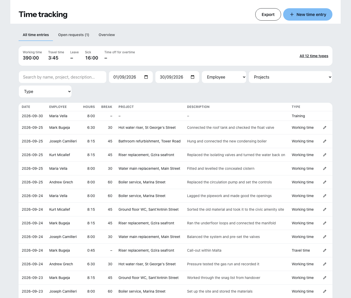Click the HOURS column header
This screenshot has height=298, width=351.
tap(89, 107)
